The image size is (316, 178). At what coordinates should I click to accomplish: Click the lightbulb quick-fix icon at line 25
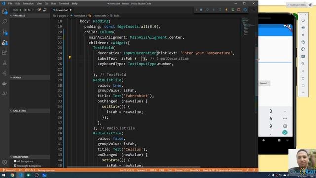70,57
